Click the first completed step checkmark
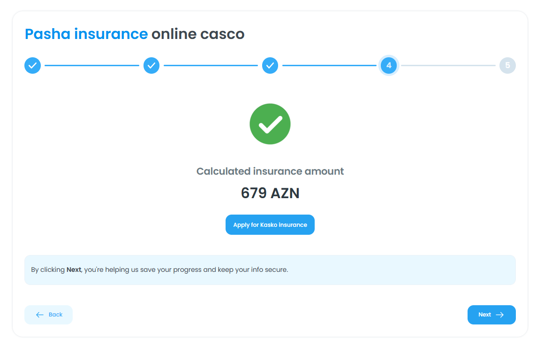This screenshot has height=347, width=544. 32,66
